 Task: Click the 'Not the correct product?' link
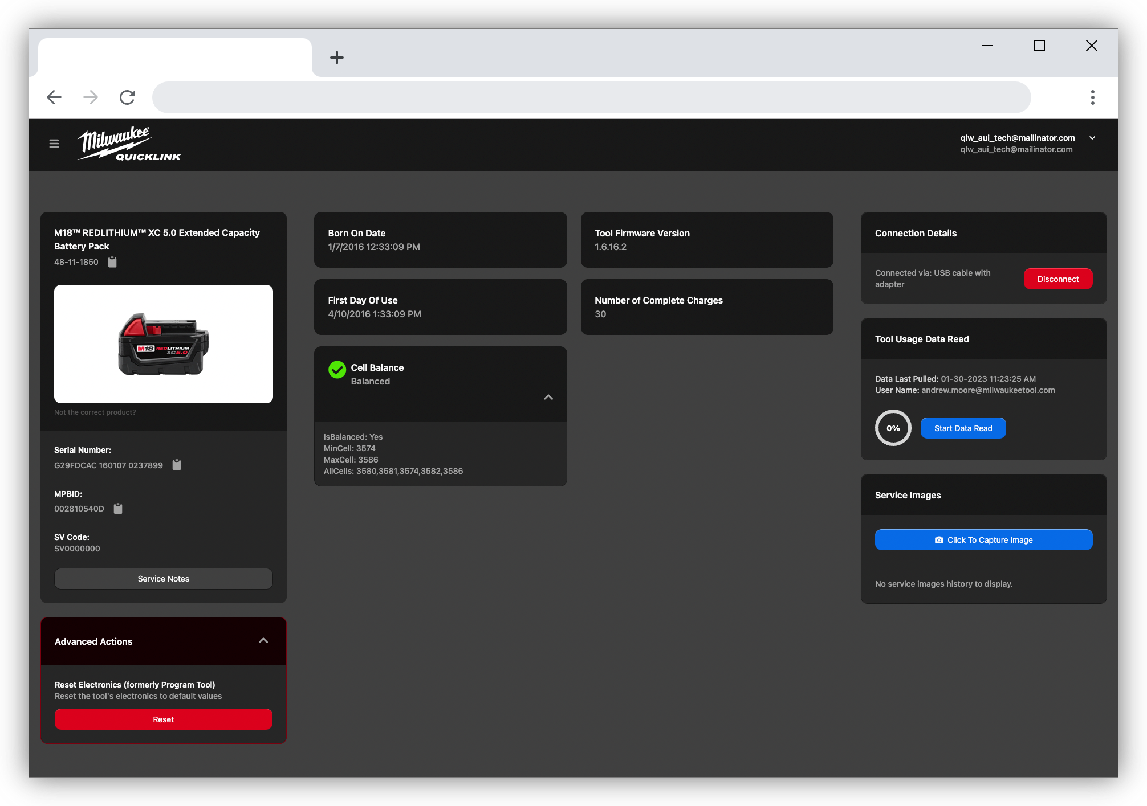[x=95, y=412]
